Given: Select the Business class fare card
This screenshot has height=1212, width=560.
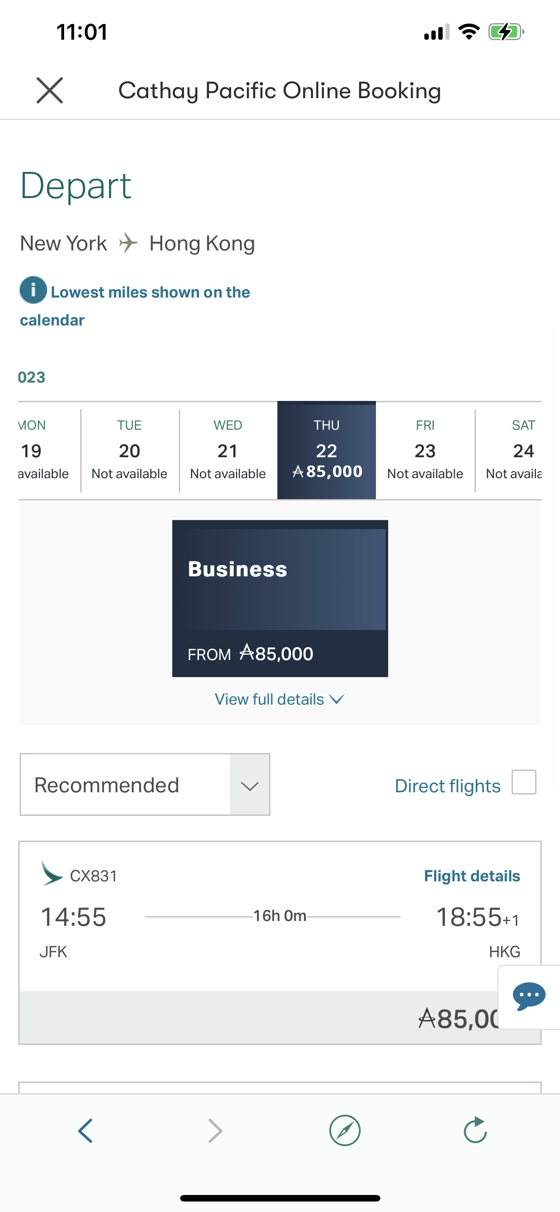Looking at the screenshot, I should pyautogui.click(x=280, y=598).
